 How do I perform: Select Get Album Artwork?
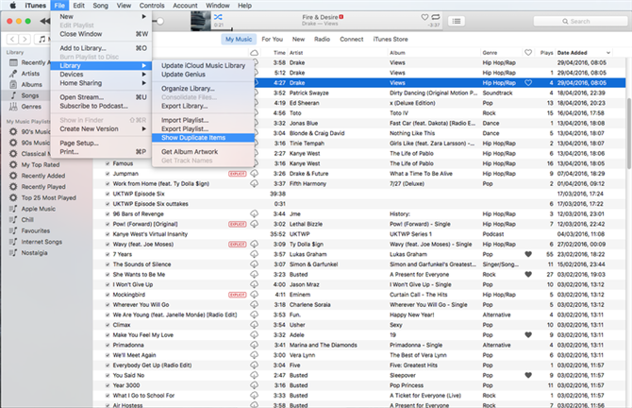tap(203, 152)
